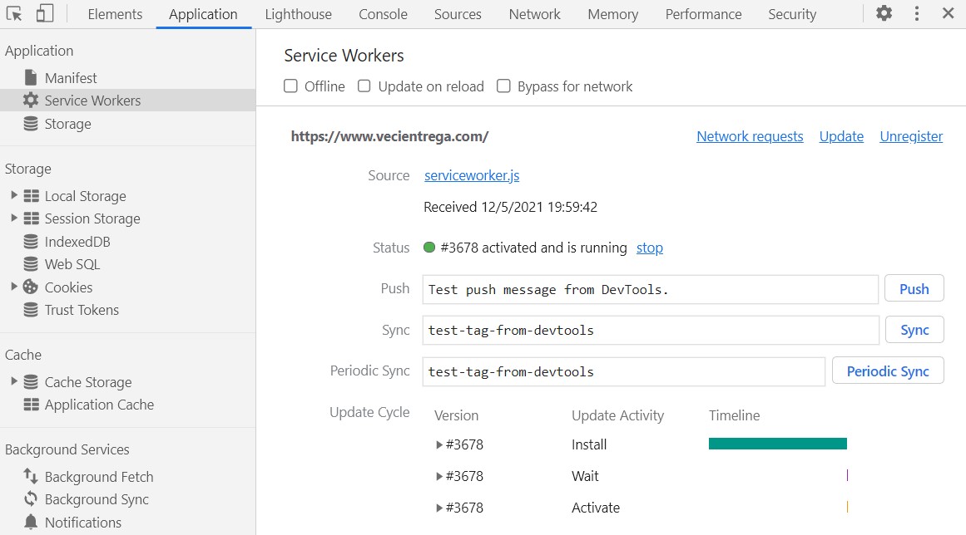Open Background Fetch arrows icon
Image resolution: width=966 pixels, height=535 pixels.
tap(31, 476)
